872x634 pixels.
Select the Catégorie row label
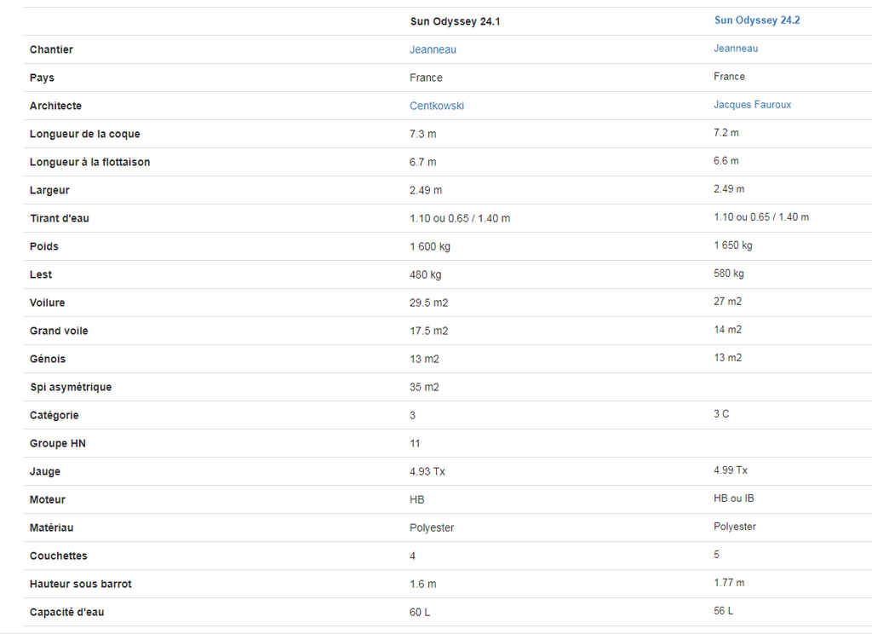pos(54,415)
